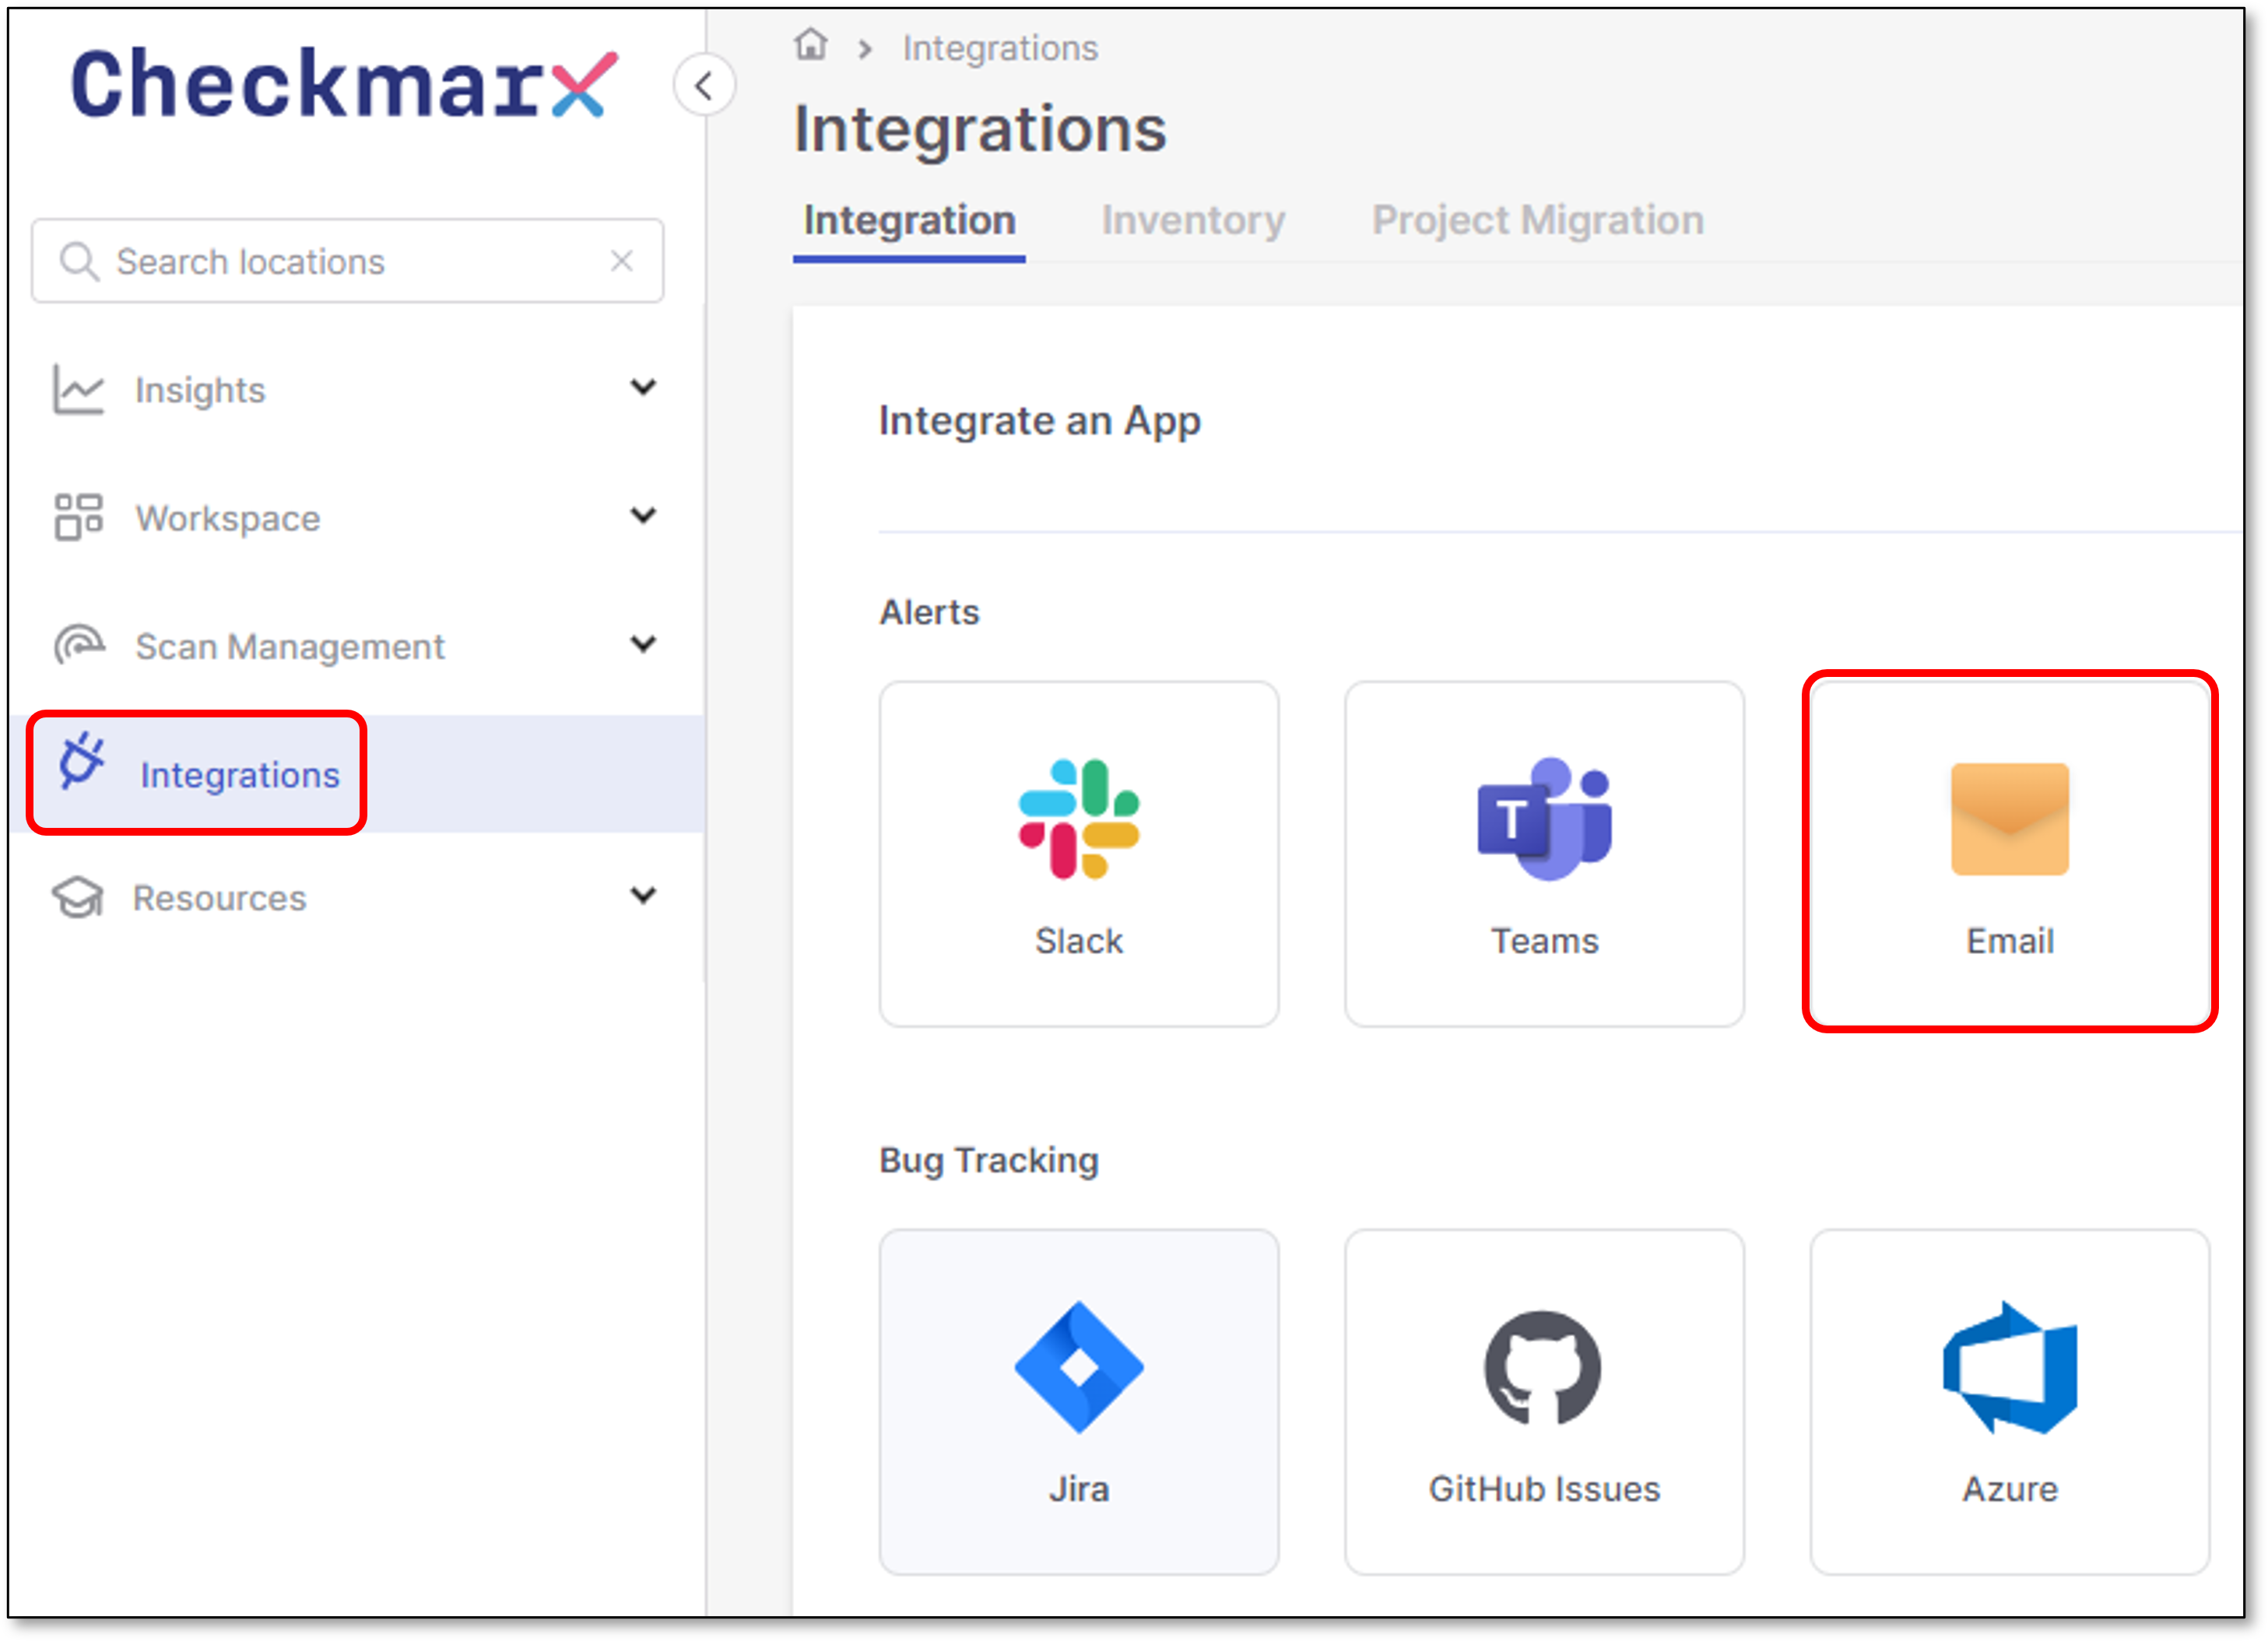Click the Slack logo icon

point(1079,819)
